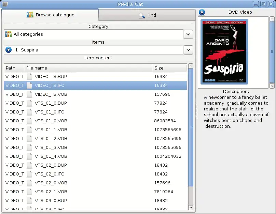Click the file icon next to VTS_01_2.VOB
The image size is (276, 214).
(x=29, y=139)
